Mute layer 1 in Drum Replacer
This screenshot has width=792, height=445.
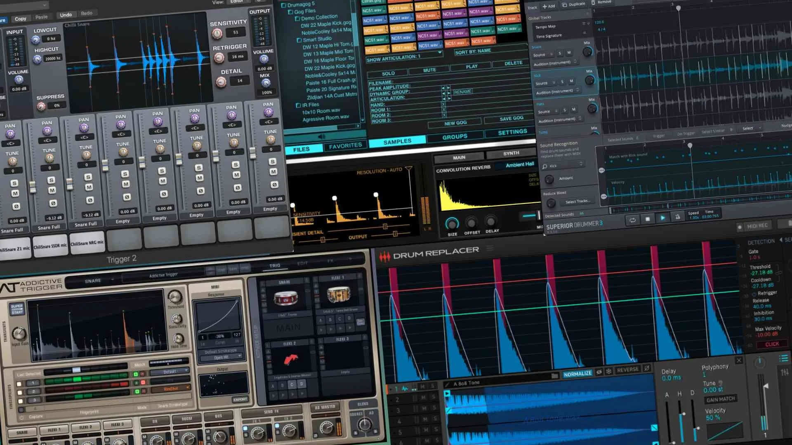[422, 386]
